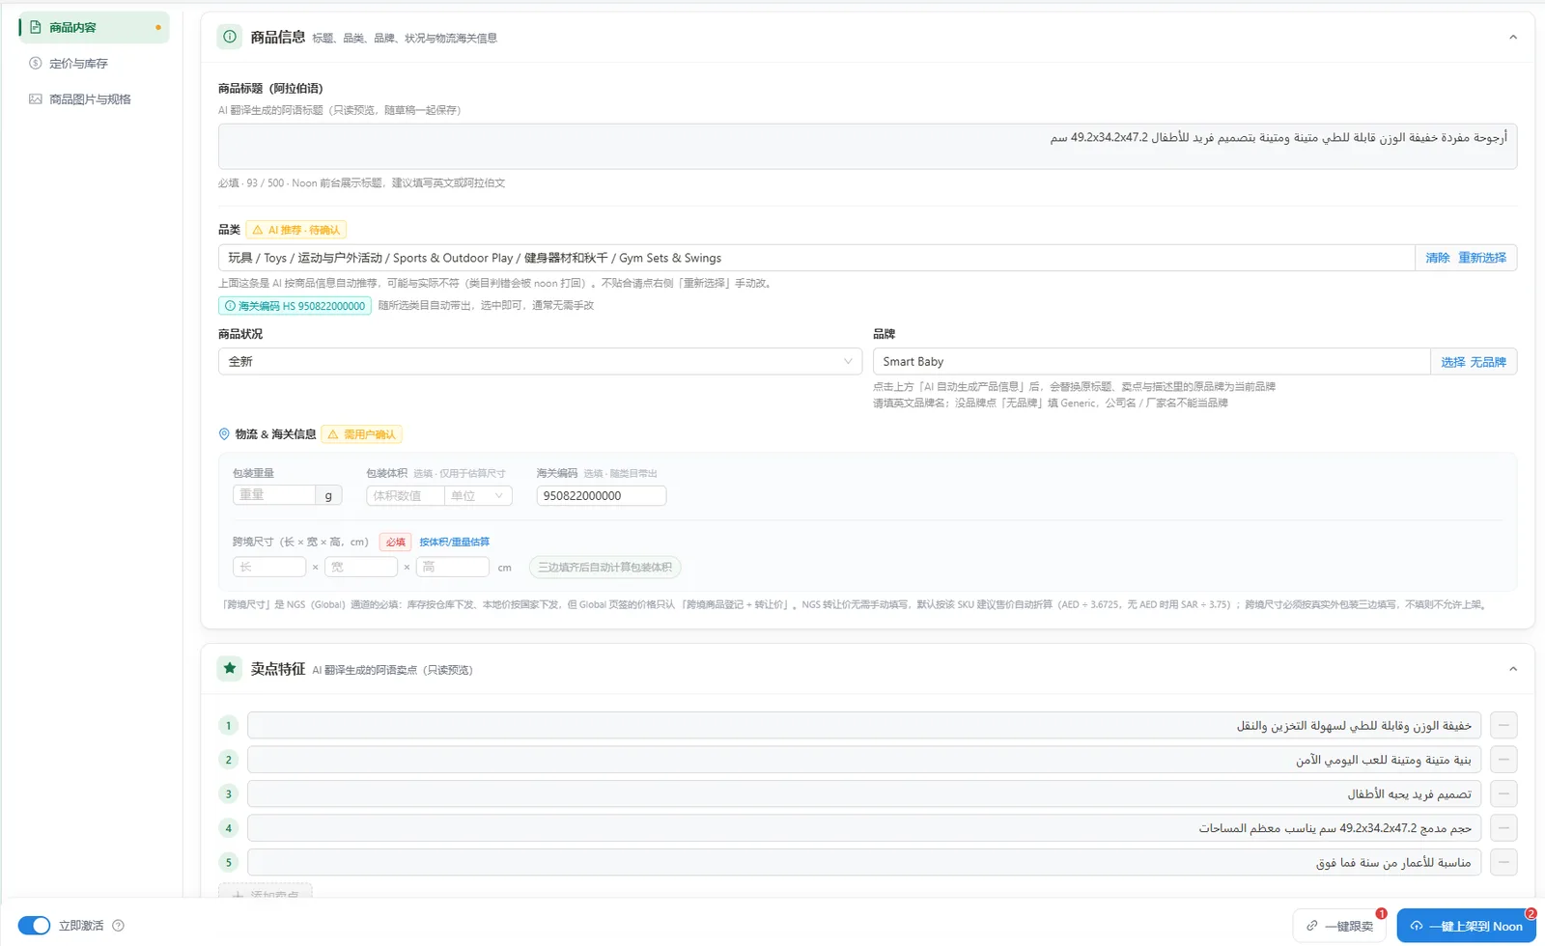1545x946 pixels.
Task: Click the 需用户确认 warning tag
Action: point(361,434)
